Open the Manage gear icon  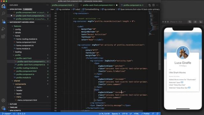3,108
